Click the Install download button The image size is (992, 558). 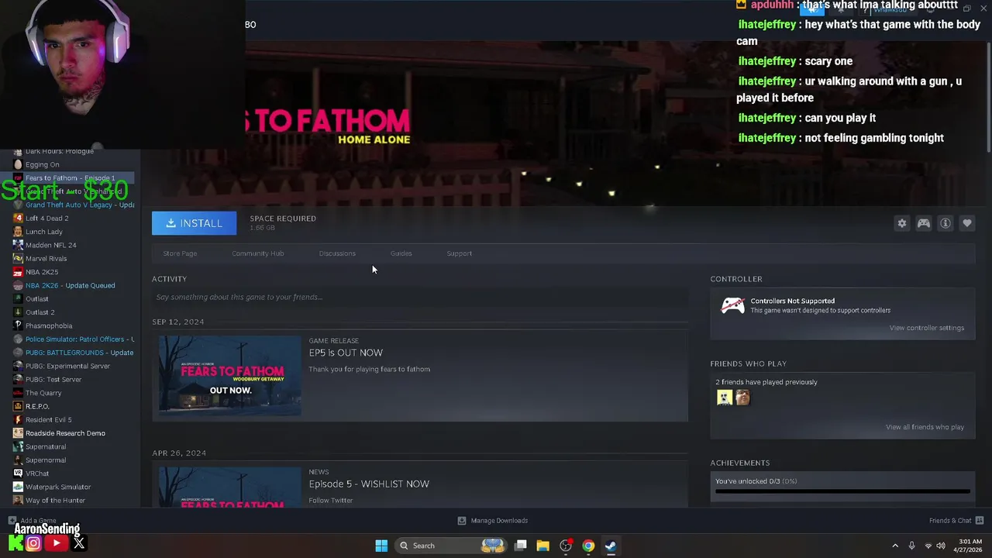coord(194,223)
